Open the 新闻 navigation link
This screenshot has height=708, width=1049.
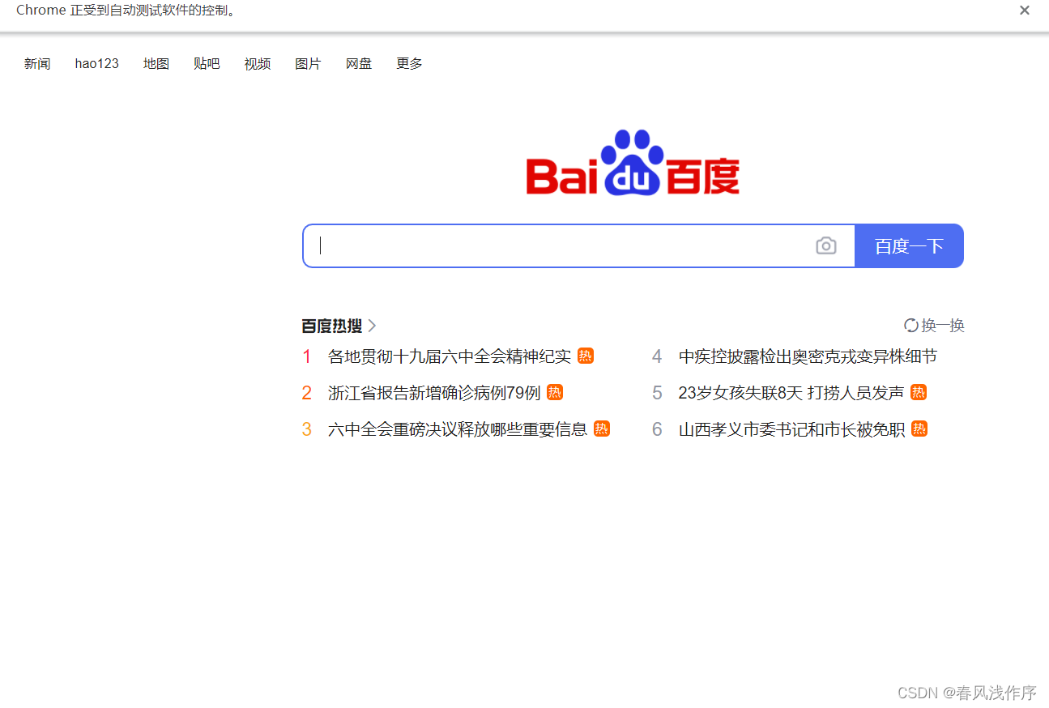pyautogui.click(x=37, y=64)
